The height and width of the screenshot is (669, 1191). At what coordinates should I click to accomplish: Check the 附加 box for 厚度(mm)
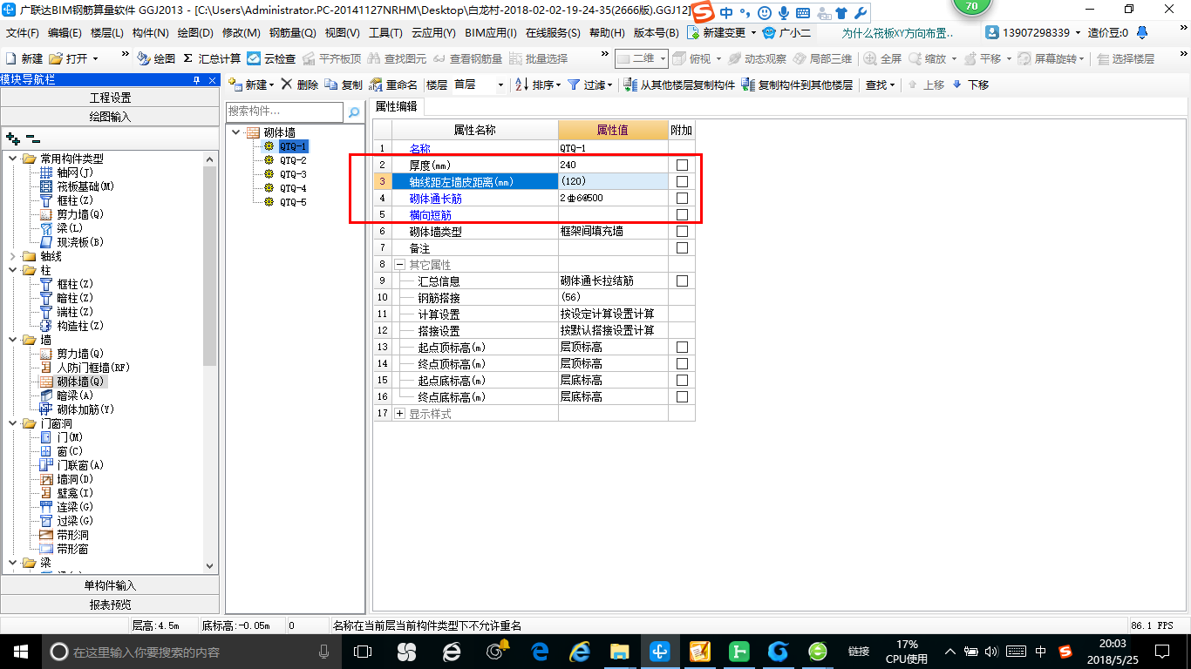point(682,165)
